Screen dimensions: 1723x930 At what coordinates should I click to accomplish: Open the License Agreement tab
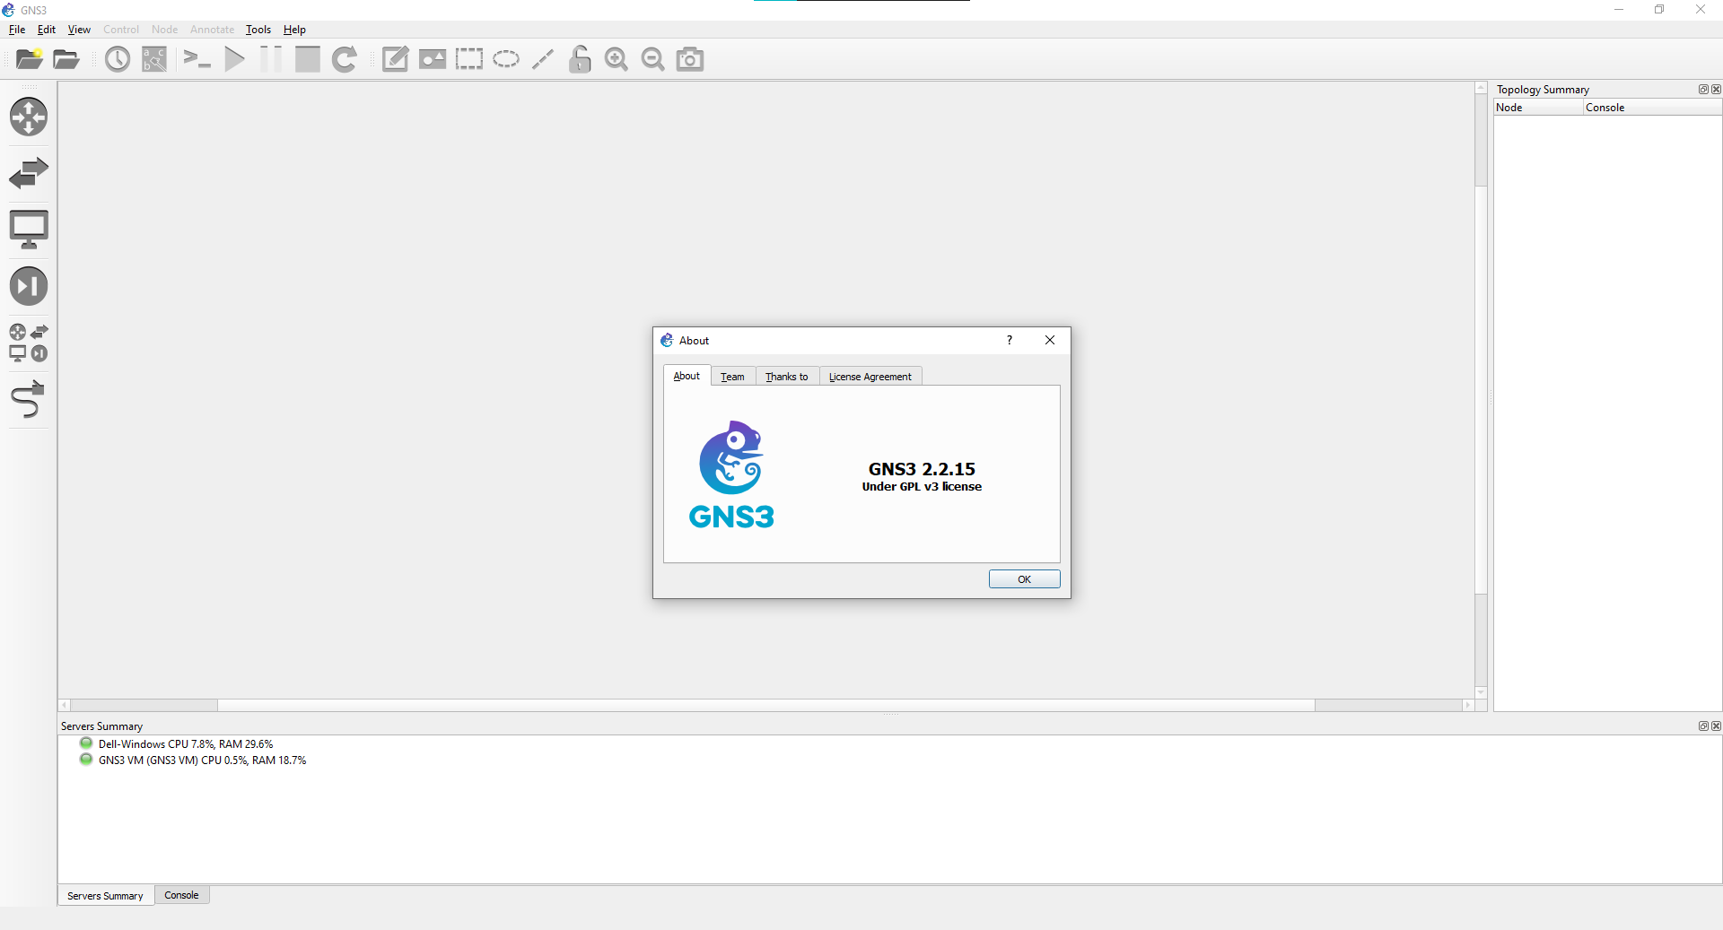click(870, 376)
